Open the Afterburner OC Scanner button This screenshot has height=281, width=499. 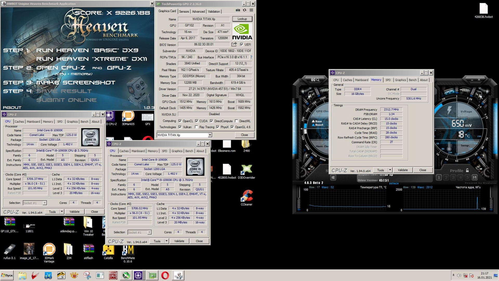(x=315, y=80)
